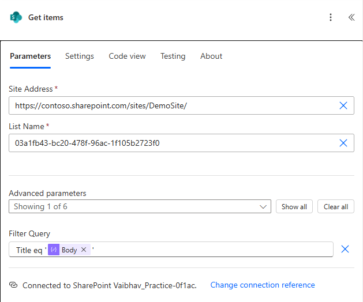
Task: Open Change connection reference link
Action: [263, 285]
